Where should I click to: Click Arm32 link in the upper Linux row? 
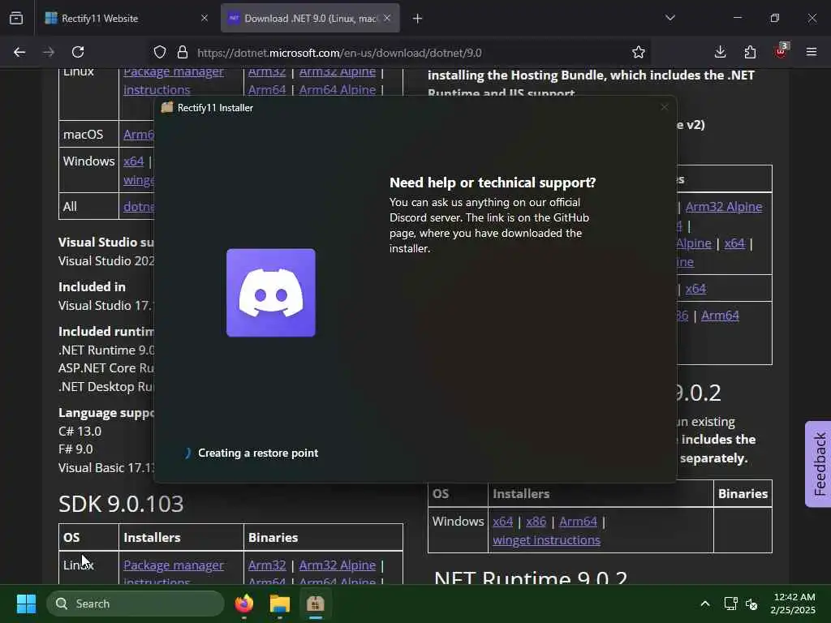click(x=267, y=71)
